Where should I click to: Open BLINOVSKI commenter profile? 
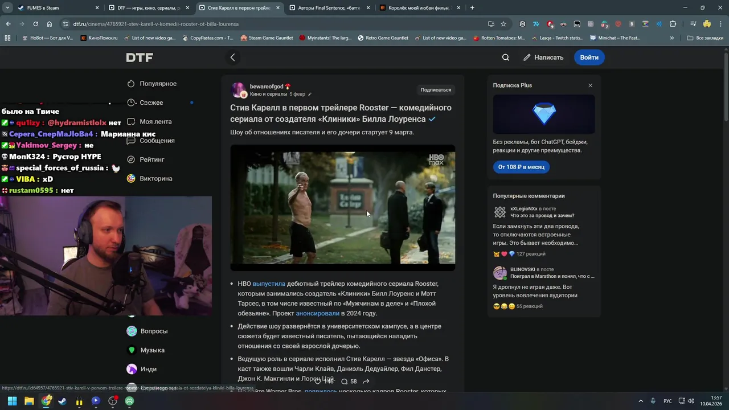(x=522, y=269)
